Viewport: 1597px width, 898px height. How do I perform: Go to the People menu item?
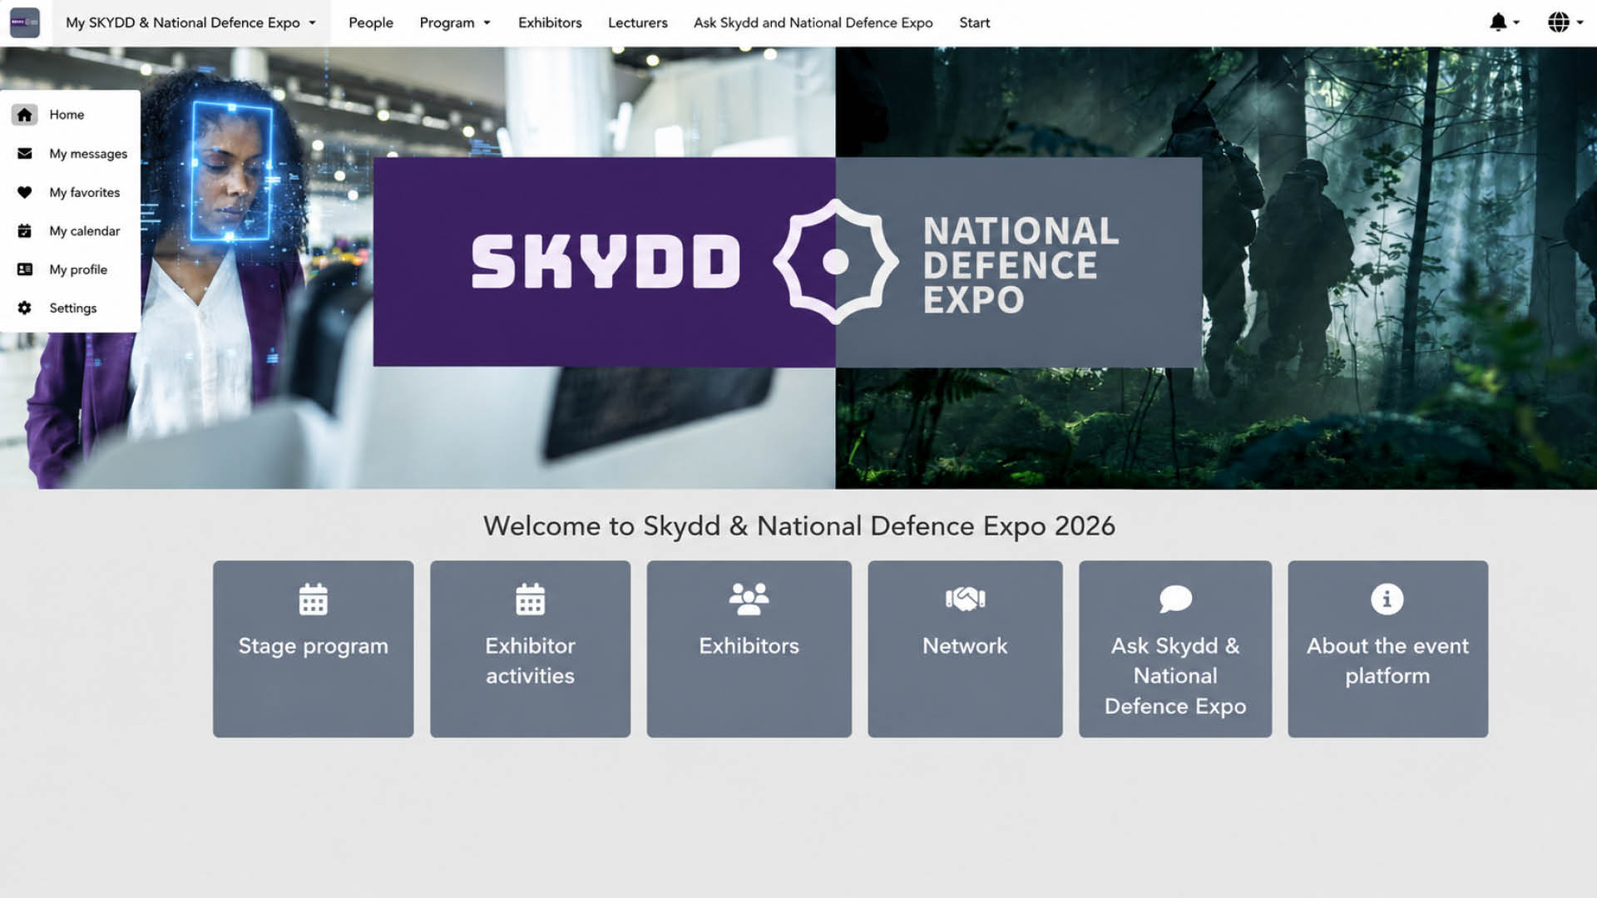[x=370, y=22]
